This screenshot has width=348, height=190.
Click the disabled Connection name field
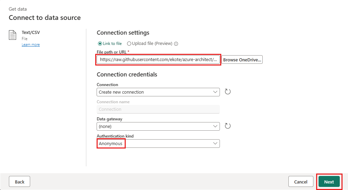[158, 109]
